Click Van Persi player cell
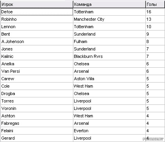Screen dimensions: 165x142 37,71
